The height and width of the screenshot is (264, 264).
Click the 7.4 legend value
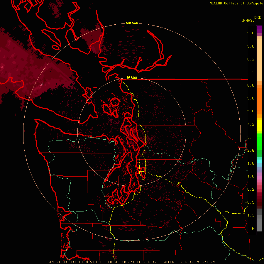click(251, 72)
